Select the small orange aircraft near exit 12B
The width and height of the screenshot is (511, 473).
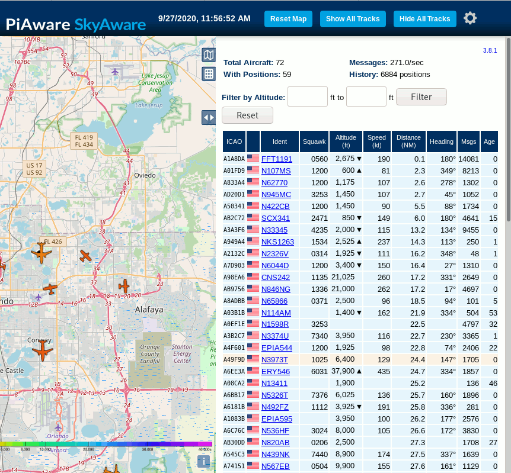pos(50,288)
